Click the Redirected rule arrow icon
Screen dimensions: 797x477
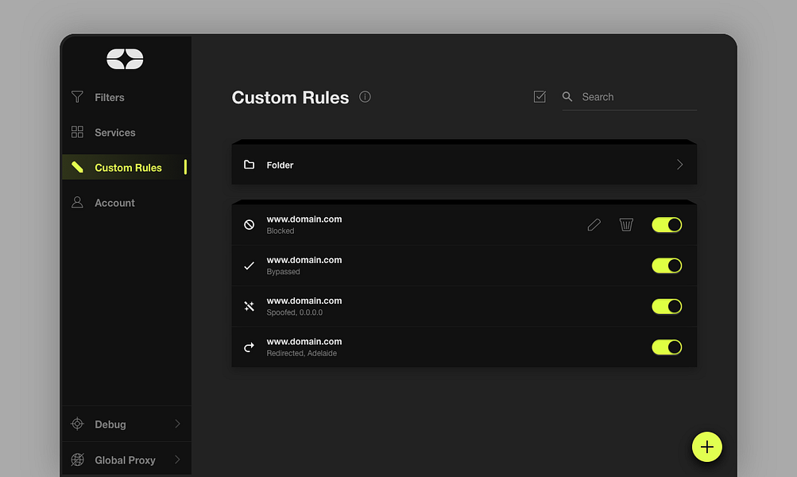coord(249,347)
